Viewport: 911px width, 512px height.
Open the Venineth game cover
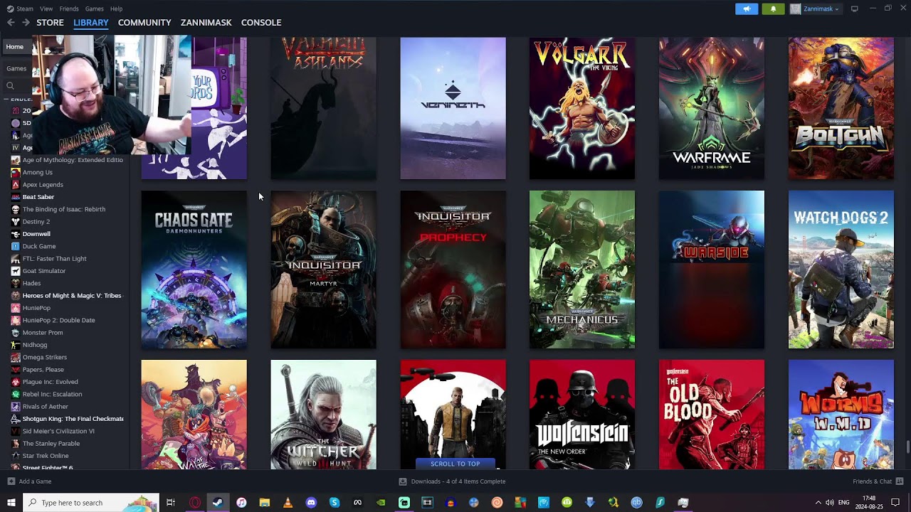coord(453,108)
